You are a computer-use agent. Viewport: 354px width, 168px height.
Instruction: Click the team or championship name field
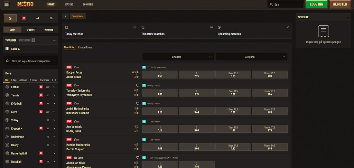point(30,61)
